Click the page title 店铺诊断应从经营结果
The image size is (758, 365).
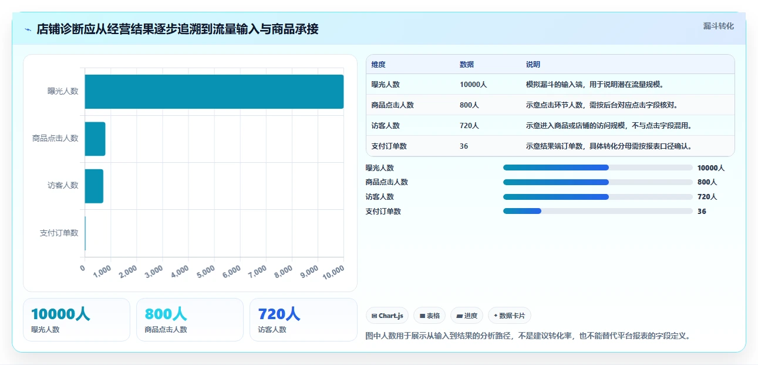pyautogui.click(x=177, y=29)
